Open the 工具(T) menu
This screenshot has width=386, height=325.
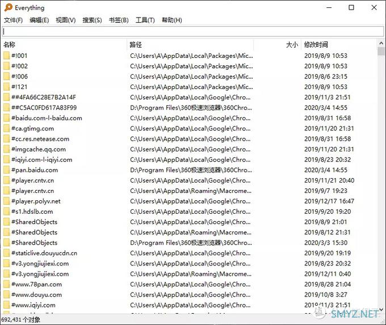pyautogui.click(x=145, y=20)
